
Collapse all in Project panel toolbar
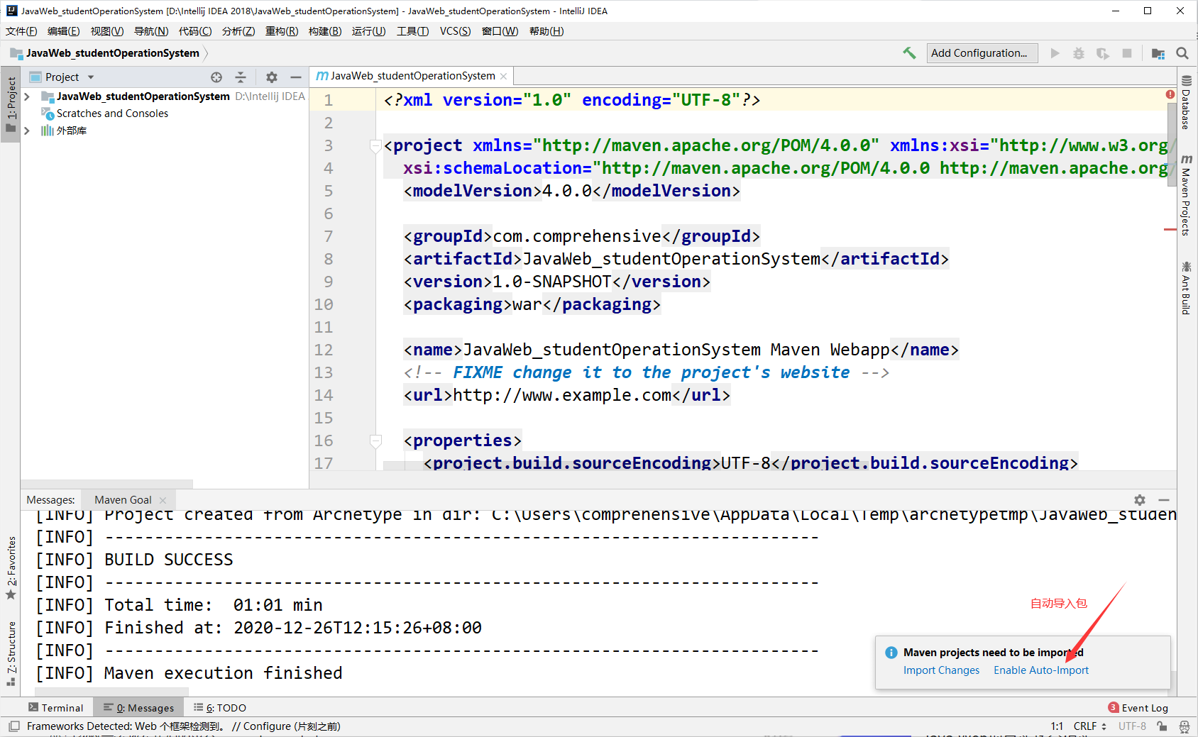pos(241,77)
